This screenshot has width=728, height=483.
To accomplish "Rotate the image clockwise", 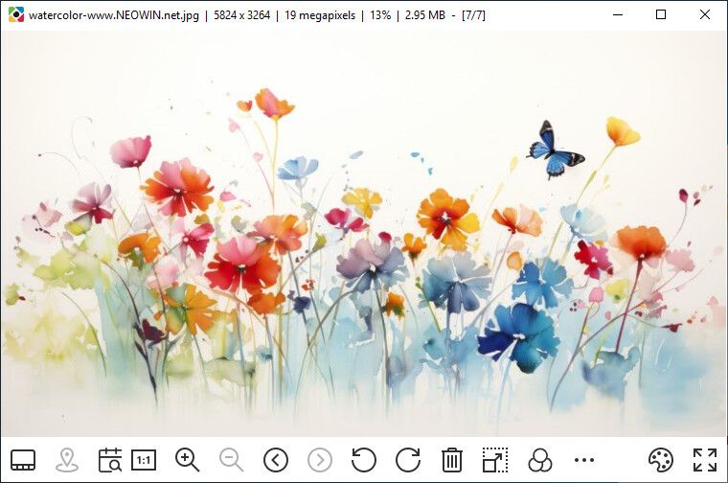I will point(408,460).
